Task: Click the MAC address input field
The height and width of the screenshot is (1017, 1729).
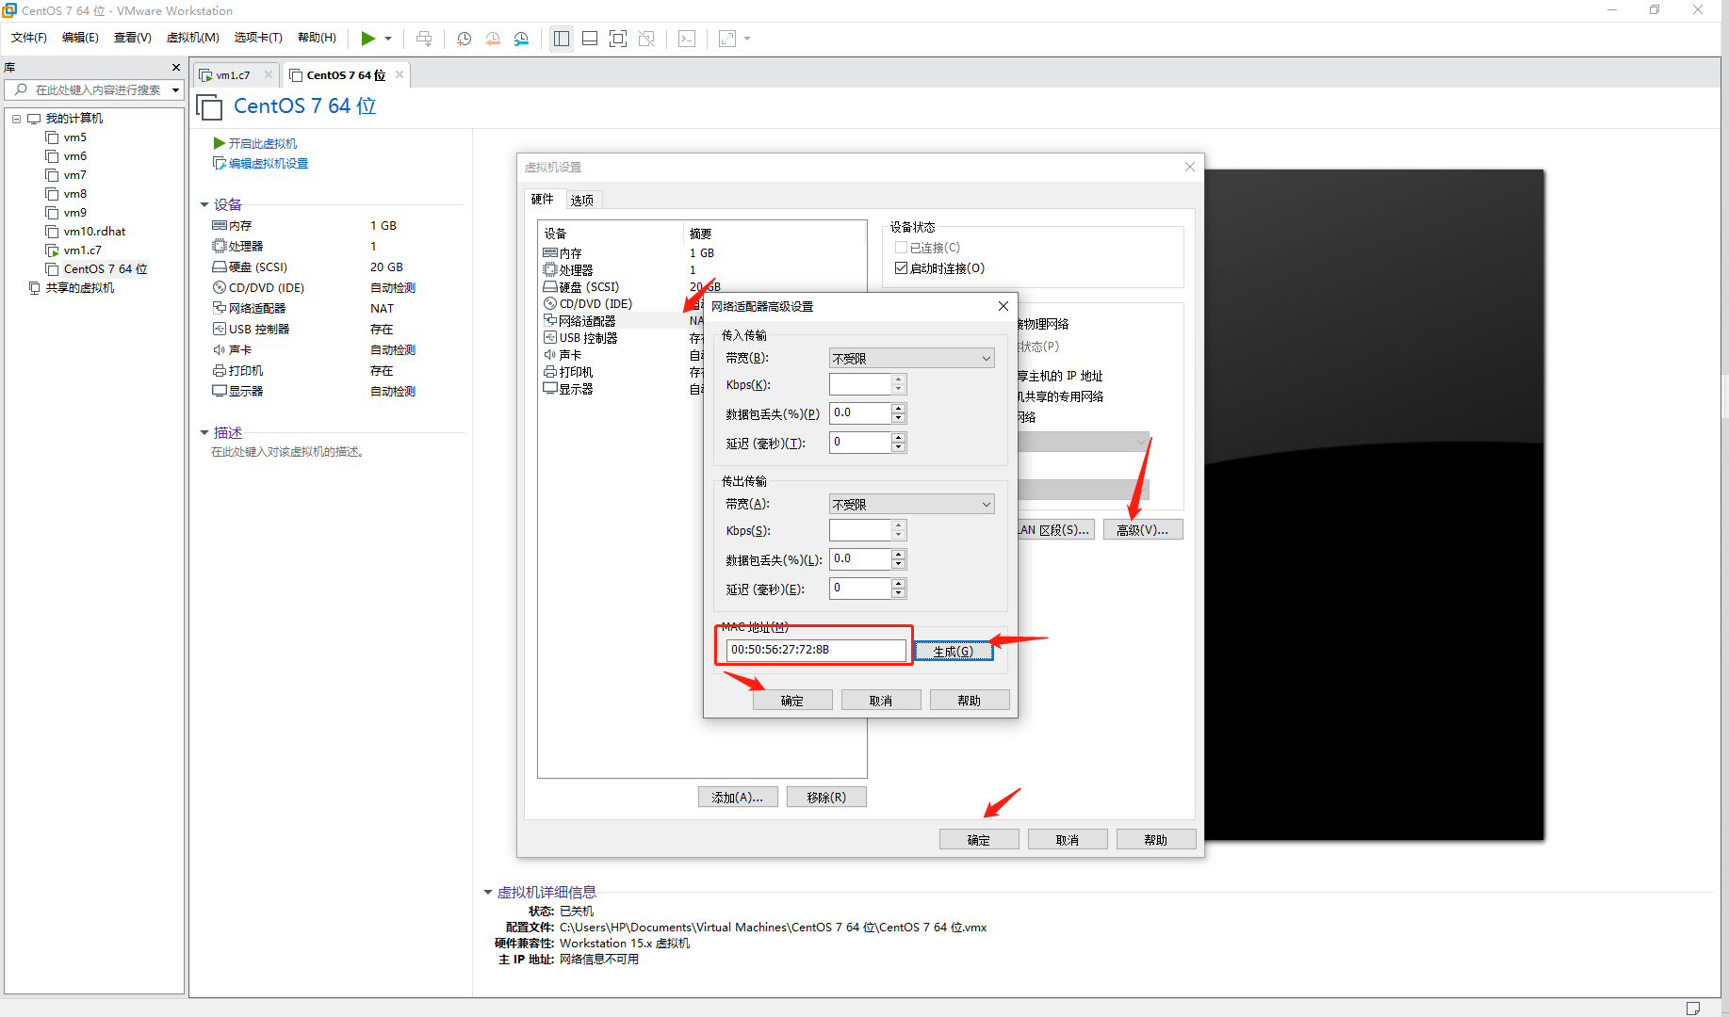Action: point(816,650)
